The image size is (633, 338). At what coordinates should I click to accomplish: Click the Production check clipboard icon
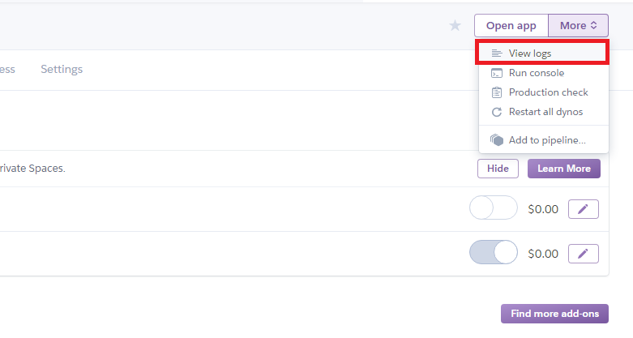[x=497, y=92]
